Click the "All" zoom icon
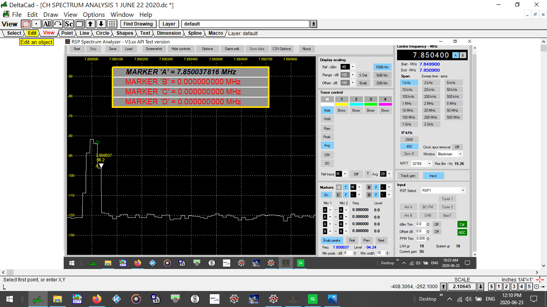 (46, 24)
